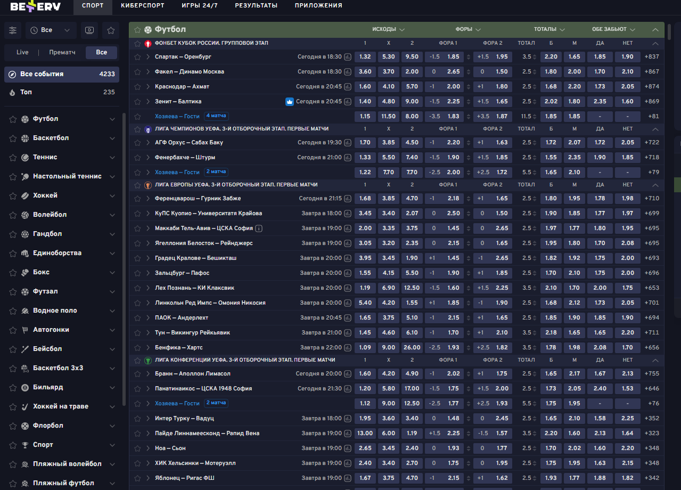Image resolution: width=681 pixels, height=490 pixels.
Task: Select Все события 4233 row
Action: click(62, 74)
